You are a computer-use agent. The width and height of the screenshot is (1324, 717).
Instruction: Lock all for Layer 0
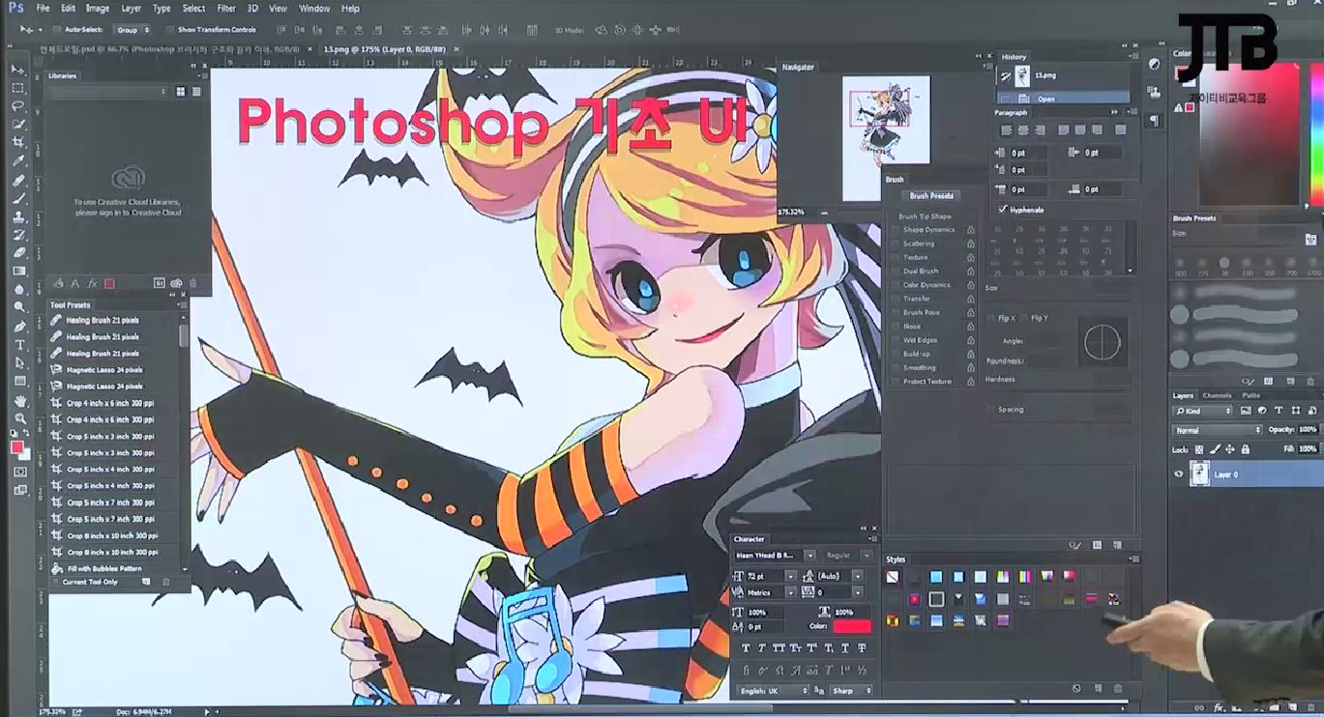coord(1244,449)
